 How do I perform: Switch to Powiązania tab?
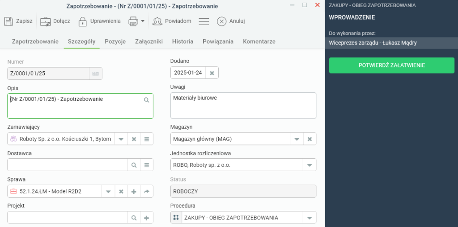[x=218, y=41]
